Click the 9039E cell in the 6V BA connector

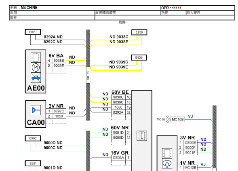coord(59,65)
